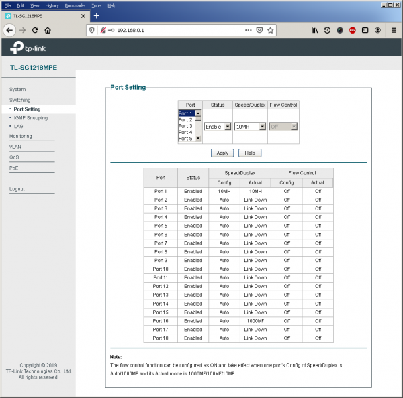
Task: Open the page actions ellipsis menu
Action: pyautogui.click(x=248, y=30)
